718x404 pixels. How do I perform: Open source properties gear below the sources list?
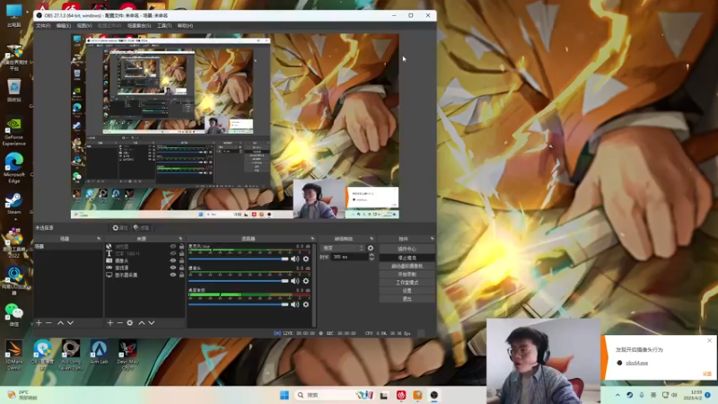[x=130, y=323]
